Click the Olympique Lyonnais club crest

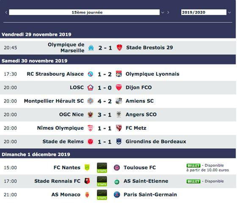pyautogui.click(x=119, y=74)
